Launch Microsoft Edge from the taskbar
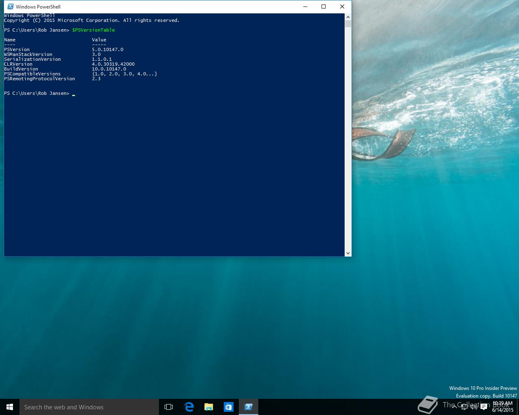The width and height of the screenshot is (519, 415). [189, 407]
